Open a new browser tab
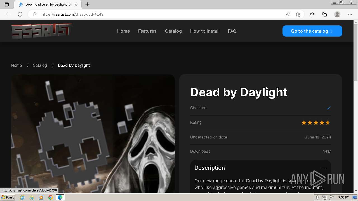This screenshot has height=201, width=358. pos(87,4)
